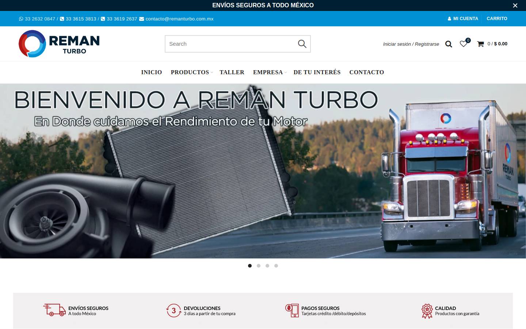Viewport: 526px width, 329px height.
Task: Expand EMPRESA dropdown arrow
Action: pos(286,73)
